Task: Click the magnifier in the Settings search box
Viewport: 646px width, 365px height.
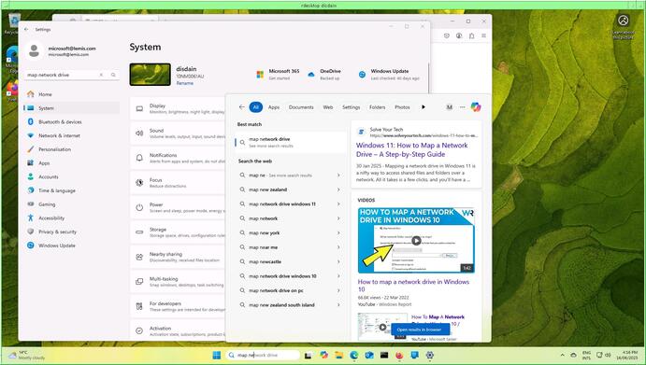Action: (x=113, y=75)
